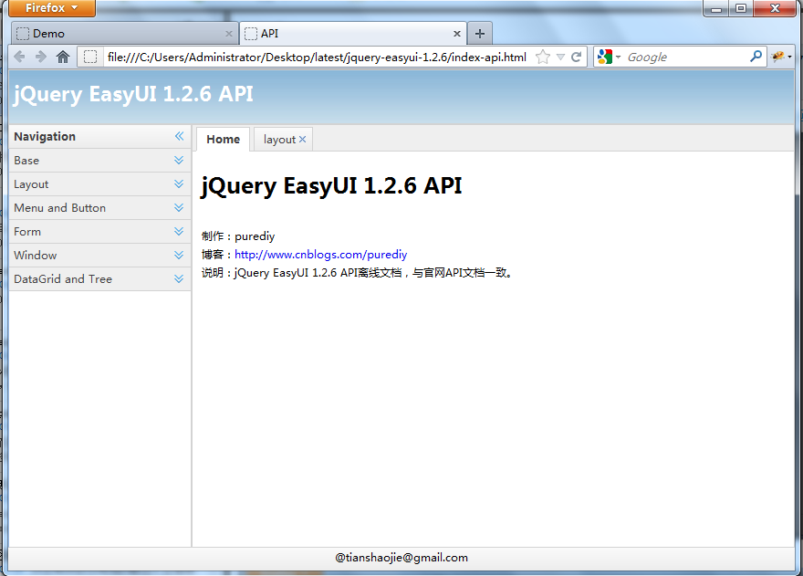Click the description line about offline API docs
The width and height of the screenshot is (803, 576).
coord(357,273)
